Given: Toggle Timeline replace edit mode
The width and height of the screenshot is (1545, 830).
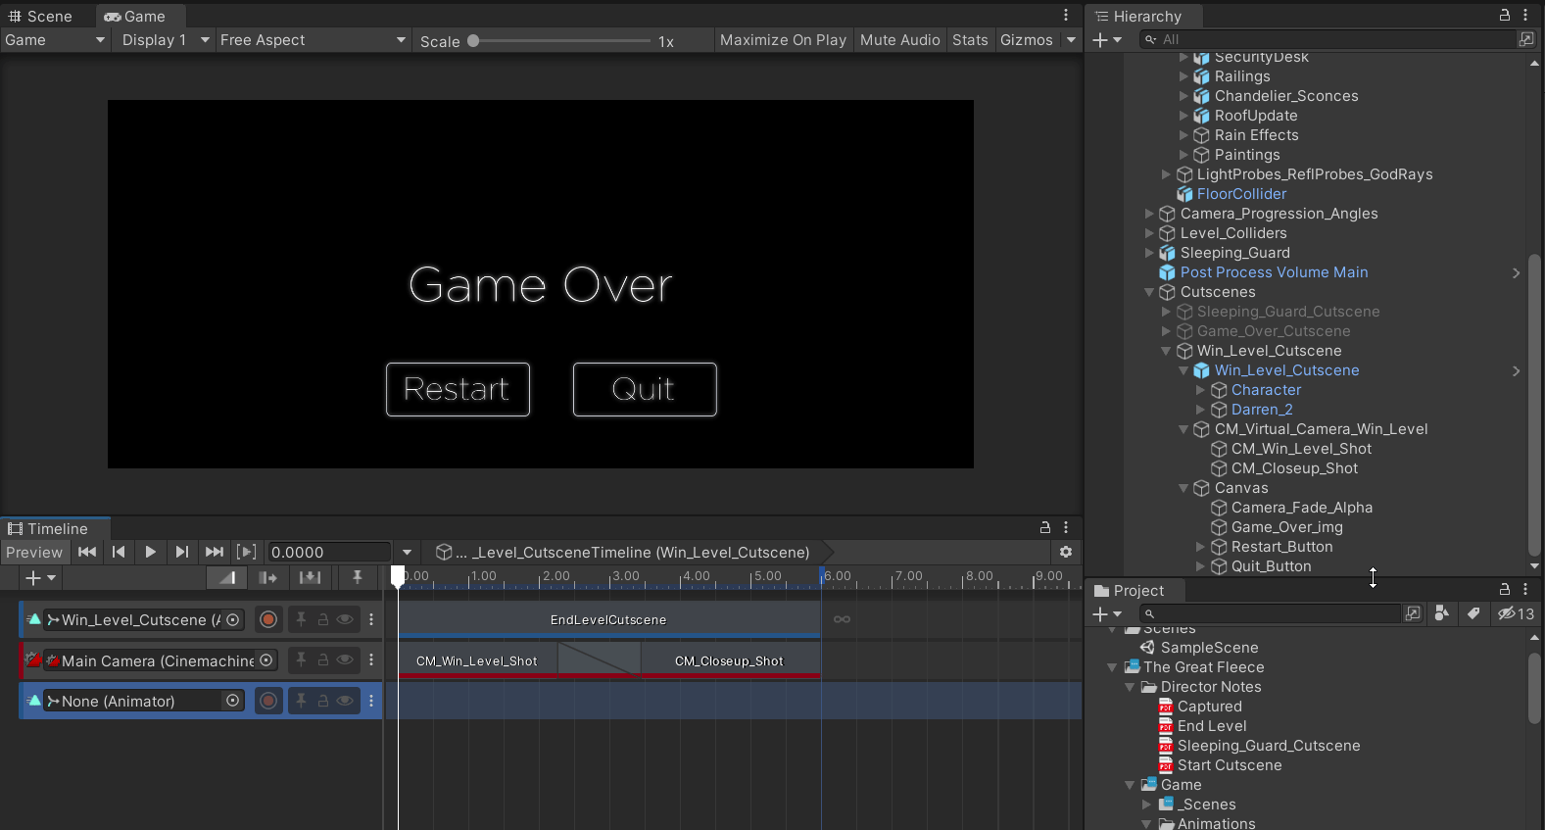Looking at the screenshot, I should pyautogui.click(x=310, y=578).
